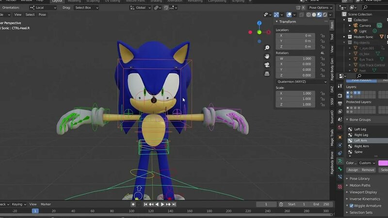Click the Light object icon in outliner
Viewport: 388px width, 218px height.
tap(356, 31)
